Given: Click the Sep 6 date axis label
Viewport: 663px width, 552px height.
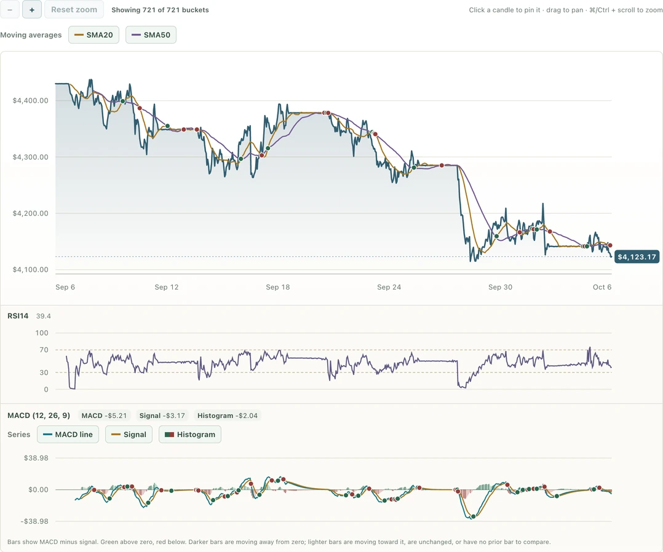Looking at the screenshot, I should tap(65, 287).
